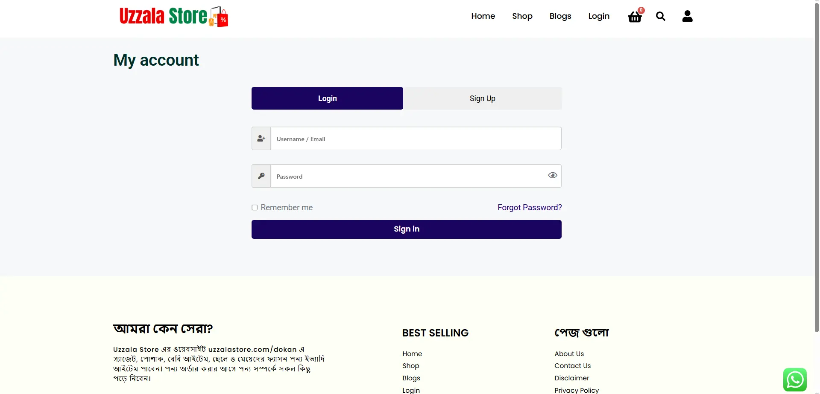Open the user account profile icon

pos(687,16)
